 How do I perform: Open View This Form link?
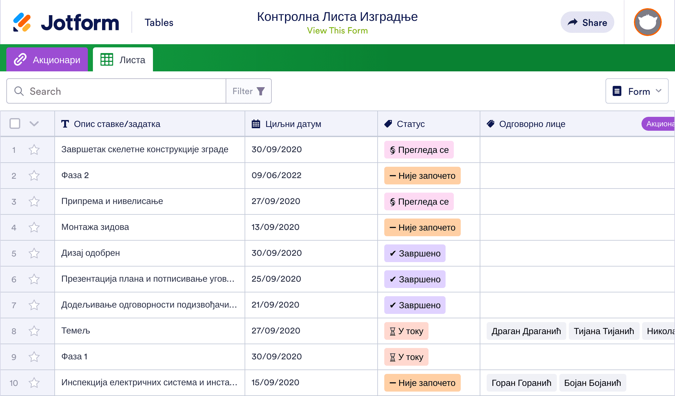tap(337, 30)
